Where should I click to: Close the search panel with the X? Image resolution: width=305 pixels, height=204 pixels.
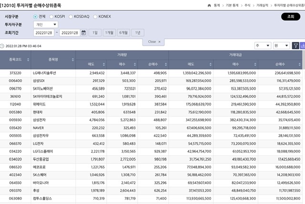coord(159,42)
